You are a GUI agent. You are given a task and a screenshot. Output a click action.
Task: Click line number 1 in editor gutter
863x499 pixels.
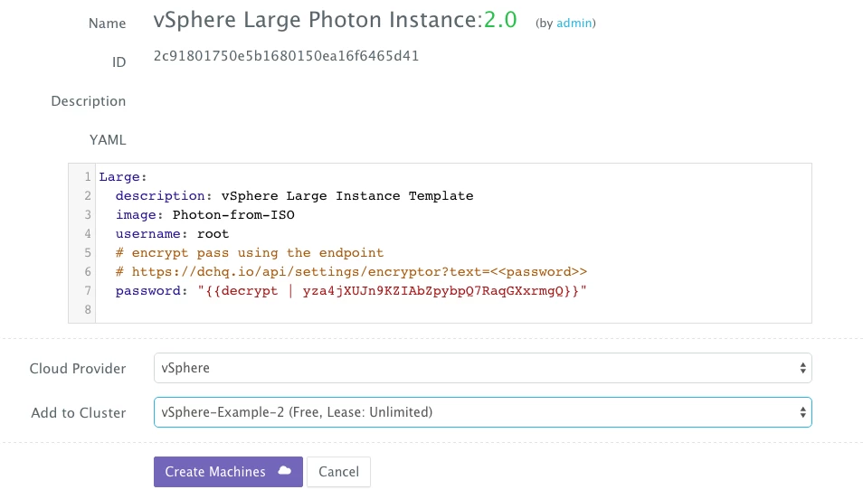click(88, 176)
